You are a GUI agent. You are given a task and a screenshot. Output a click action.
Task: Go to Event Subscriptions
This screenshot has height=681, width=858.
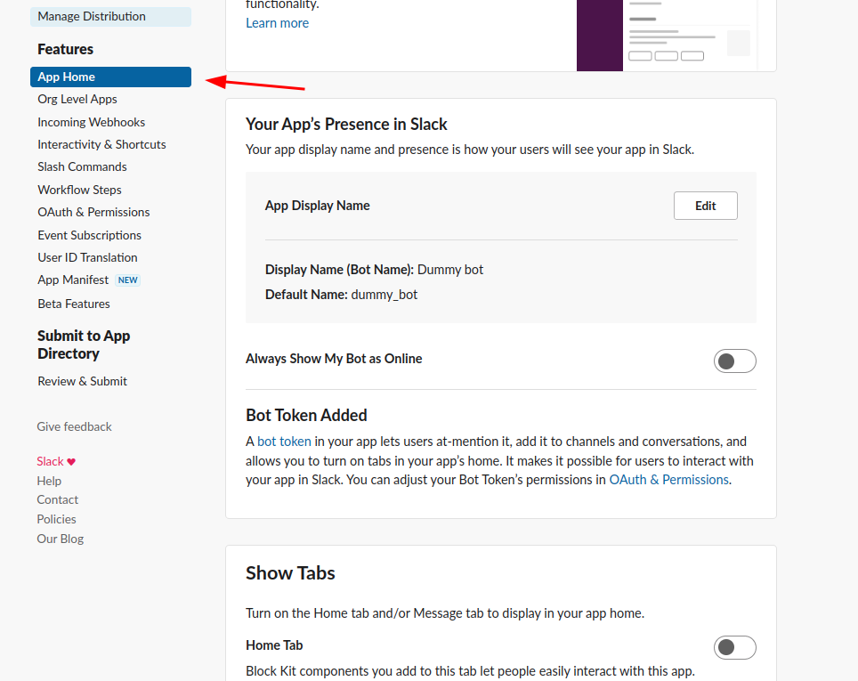tap(89, 236)
